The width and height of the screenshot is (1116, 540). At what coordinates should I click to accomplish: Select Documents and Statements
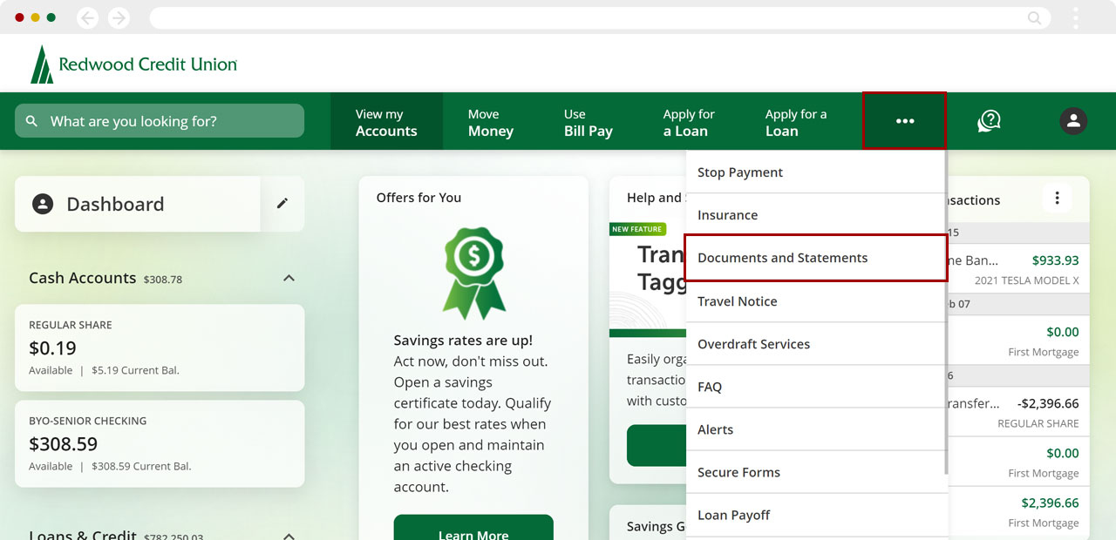(815, 258)
